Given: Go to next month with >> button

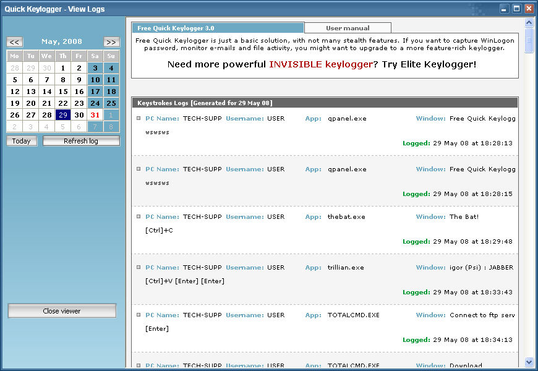Looking at the screenshot, I should click(x=111, y=42).
